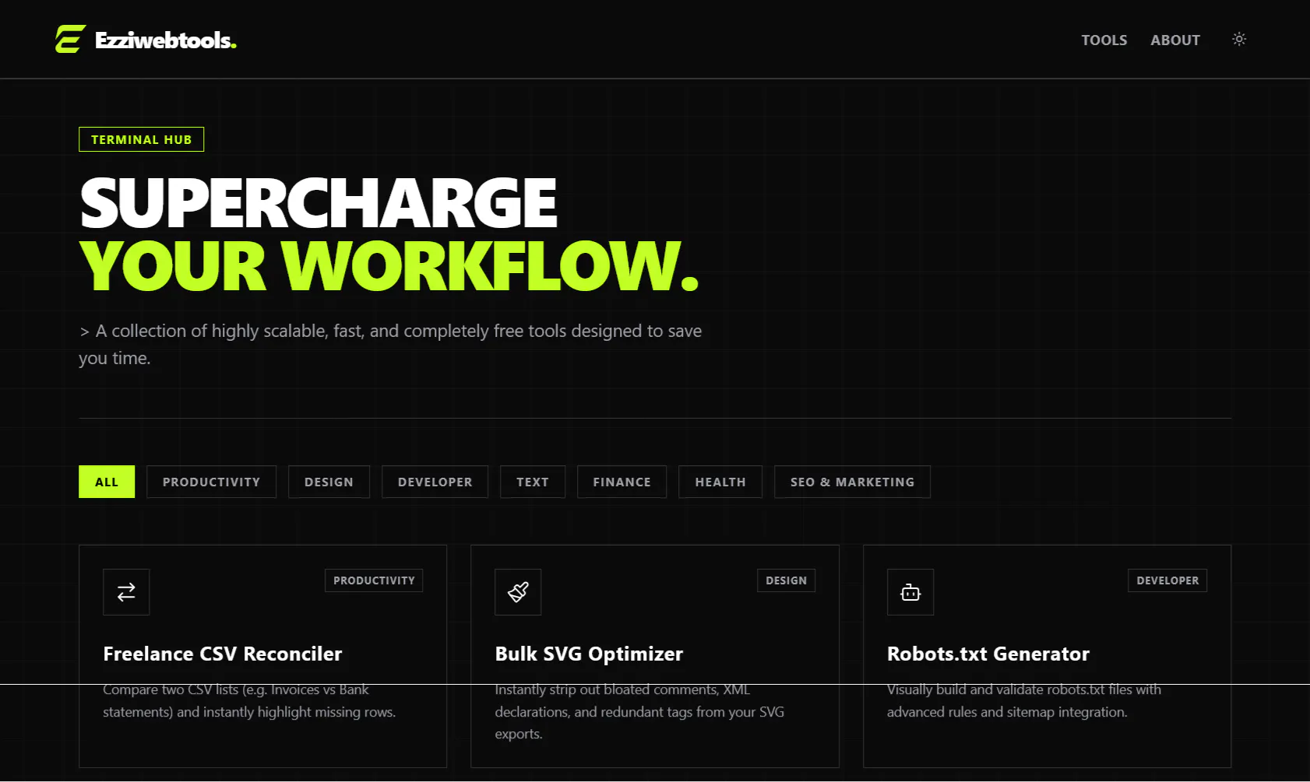
Task: Filter tools by DESIGN category
Action: [x=329, y=482]
